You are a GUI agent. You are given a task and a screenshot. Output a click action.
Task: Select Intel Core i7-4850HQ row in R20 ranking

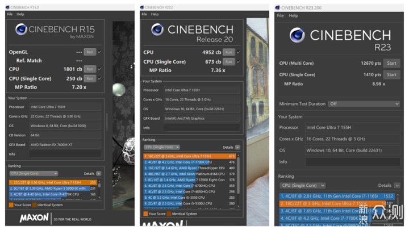tap(190, 192)
